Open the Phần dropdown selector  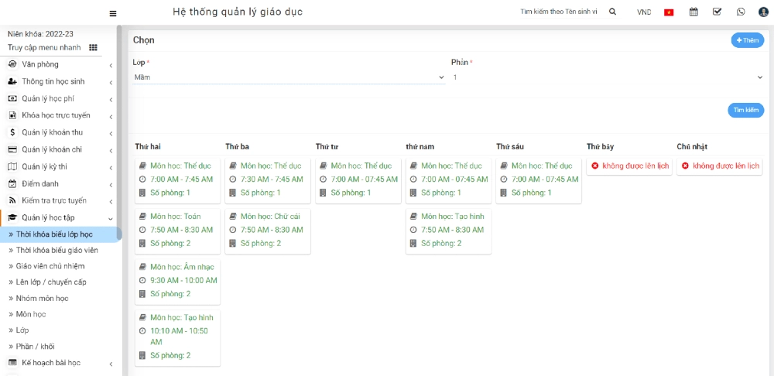(x=607, y=77)
